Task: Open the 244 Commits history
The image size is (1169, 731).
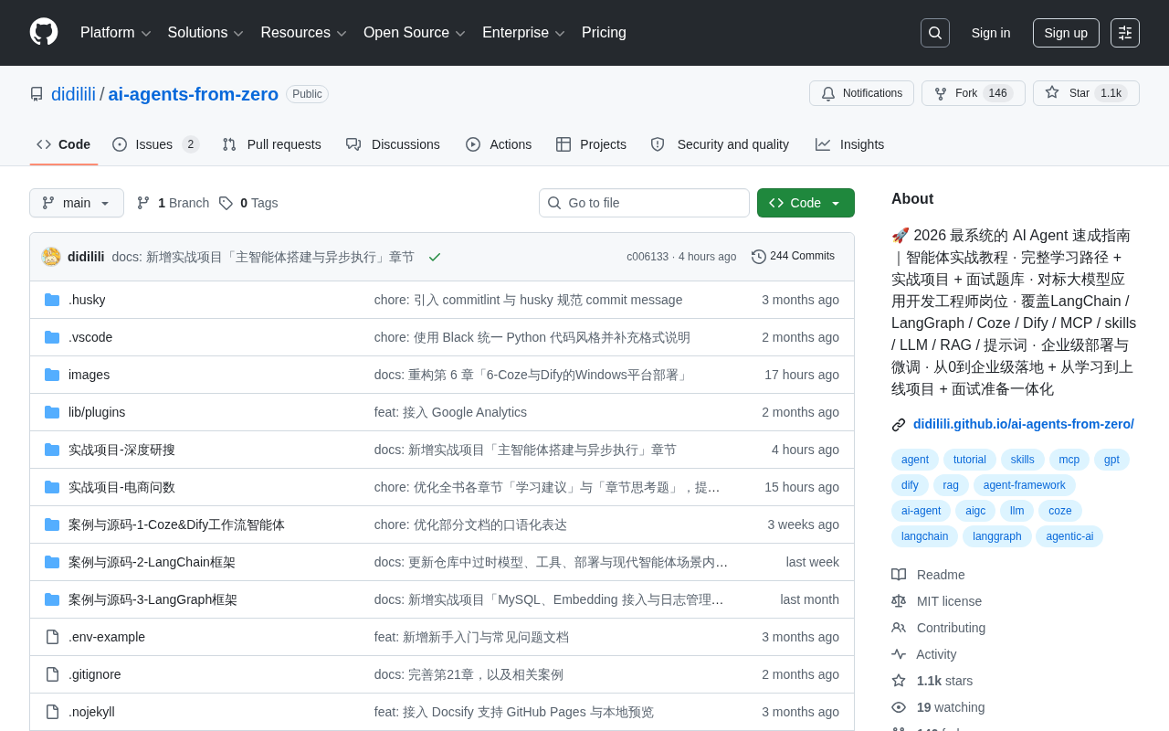Action: 793,256
